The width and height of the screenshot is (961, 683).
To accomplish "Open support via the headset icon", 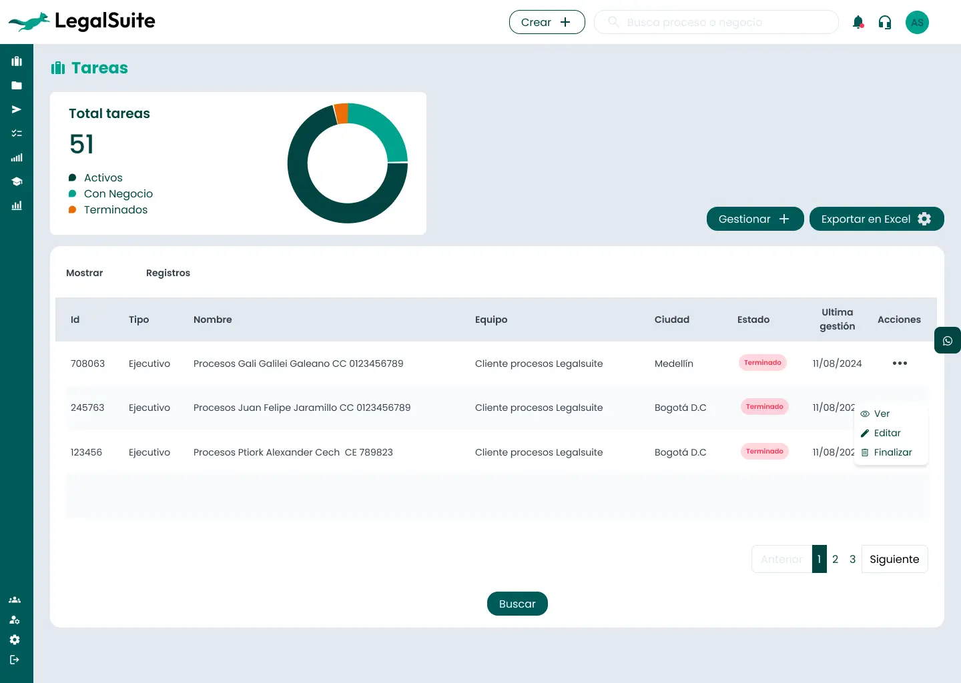I will point(885,23).
